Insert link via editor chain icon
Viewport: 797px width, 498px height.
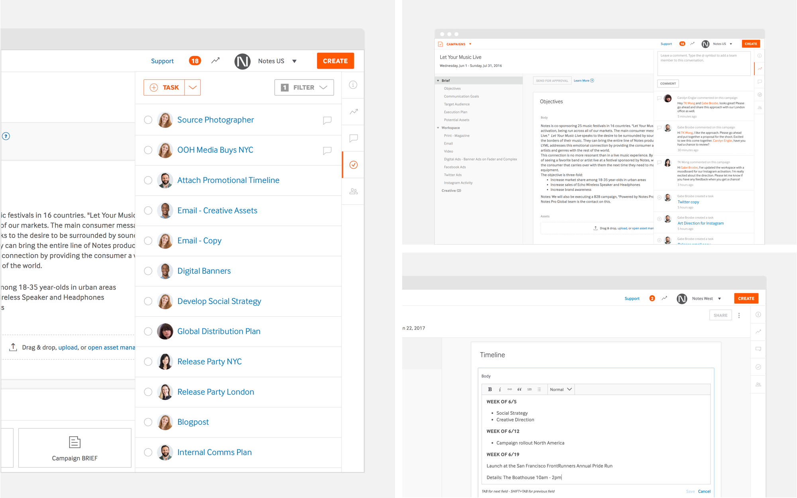pos(510,389)
